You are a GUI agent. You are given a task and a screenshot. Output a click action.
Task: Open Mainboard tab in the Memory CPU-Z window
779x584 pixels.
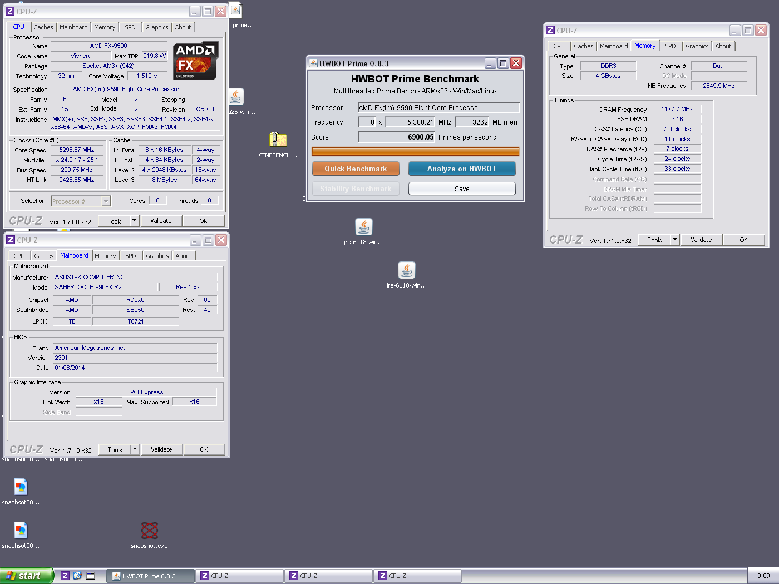click(614, 46)
